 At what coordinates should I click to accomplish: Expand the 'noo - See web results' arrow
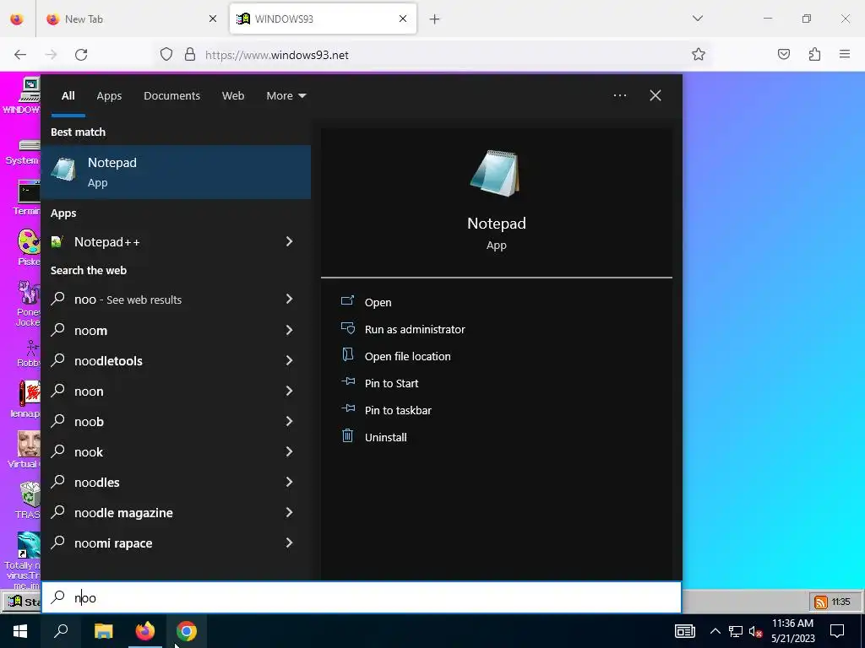coord(289,300)
